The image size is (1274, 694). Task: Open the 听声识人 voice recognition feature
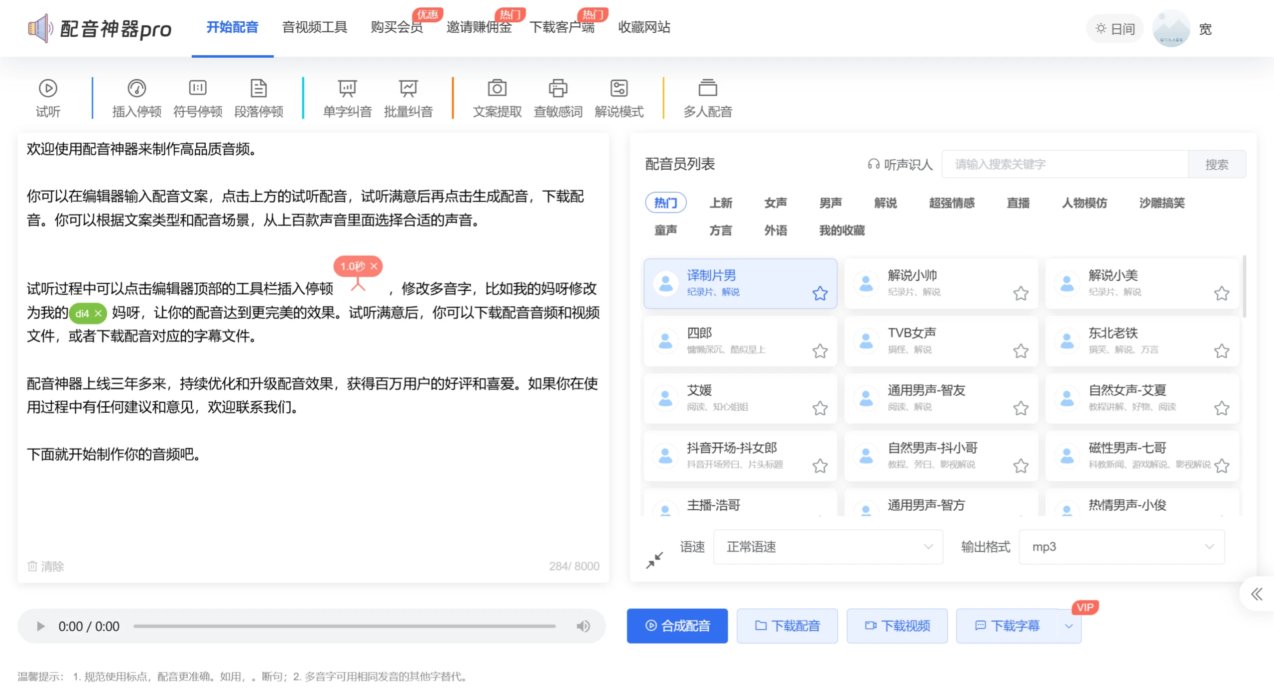(899, 164)
